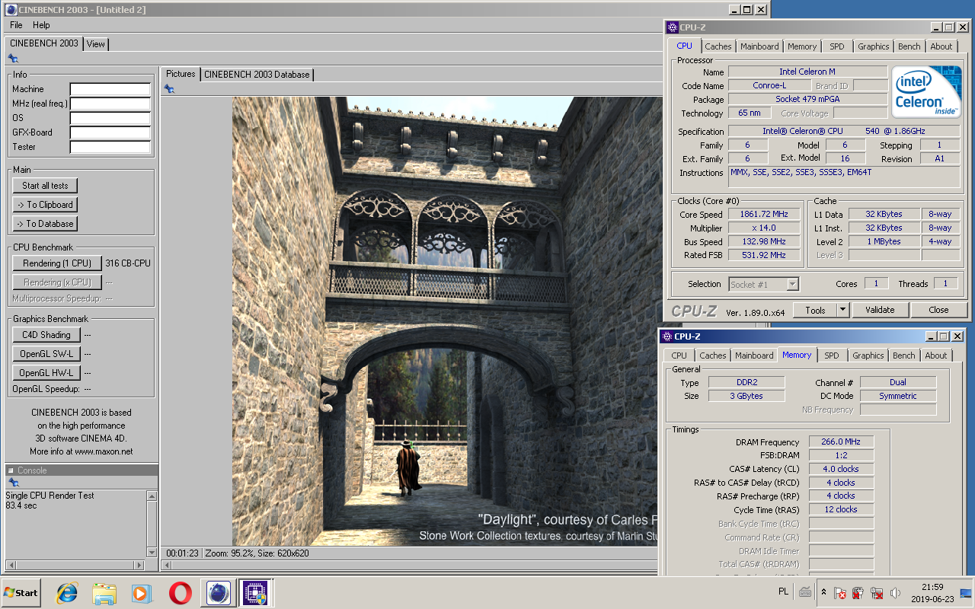
Task: Switch to the View tab in CINEBENCH
Action: click(x=96, y=44)
